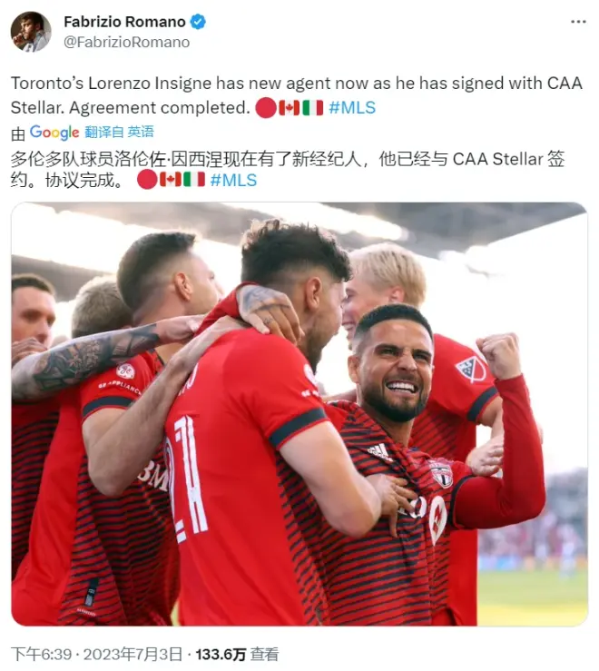Click the red circle emoji in original tweet
Viewport: 599px width, 671px height.
(266, 108)
